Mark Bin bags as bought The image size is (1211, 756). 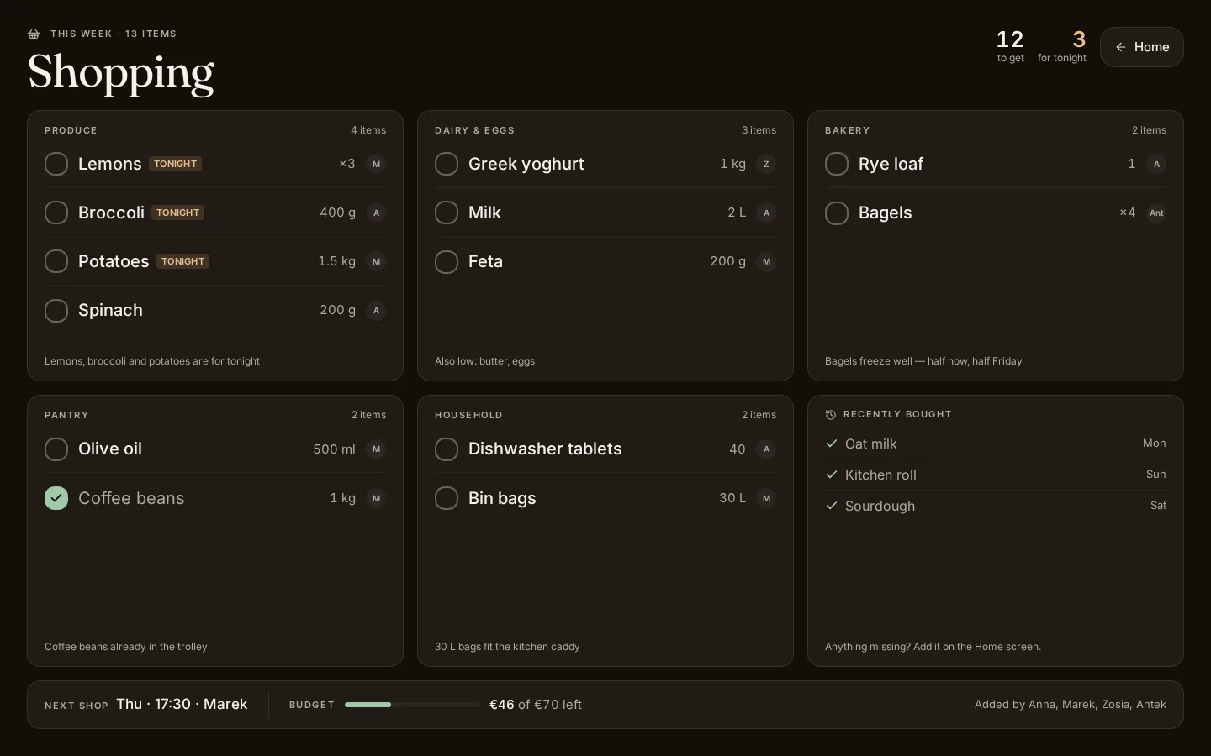(447, 498)
